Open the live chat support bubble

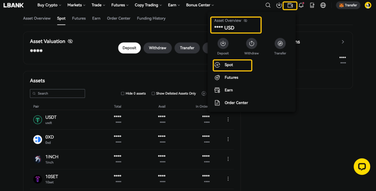pyautogui.click(x=362, y=167)
